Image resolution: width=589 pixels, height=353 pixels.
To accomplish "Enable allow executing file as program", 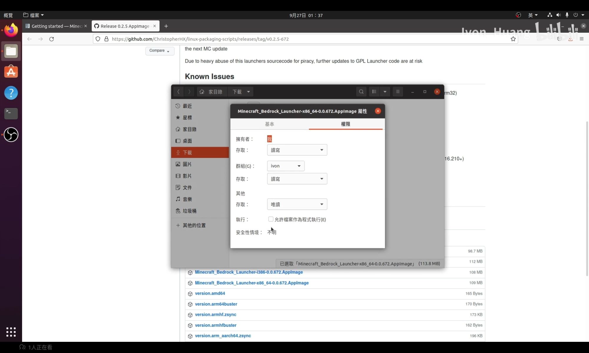I will [x=271, y=219].
